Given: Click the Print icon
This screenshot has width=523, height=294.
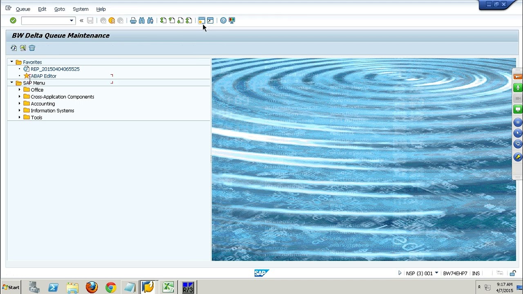Looking at the screenshot, I should click(x=133, y=20).
